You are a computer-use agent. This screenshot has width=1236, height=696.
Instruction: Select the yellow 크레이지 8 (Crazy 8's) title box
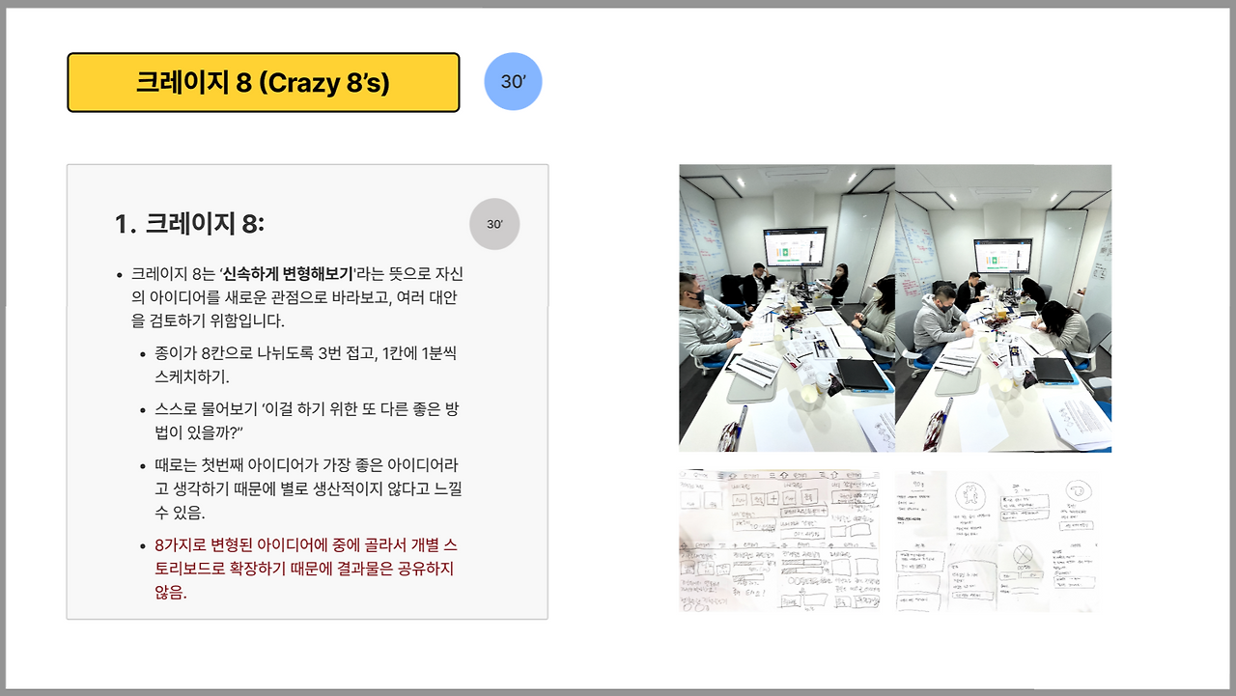tap(262, 82)
